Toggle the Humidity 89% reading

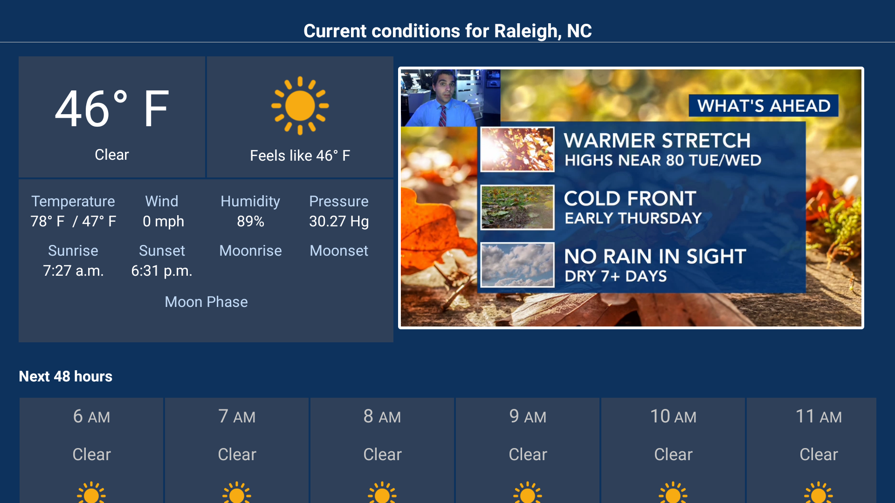pyautogui.click(x=250, y=211)
